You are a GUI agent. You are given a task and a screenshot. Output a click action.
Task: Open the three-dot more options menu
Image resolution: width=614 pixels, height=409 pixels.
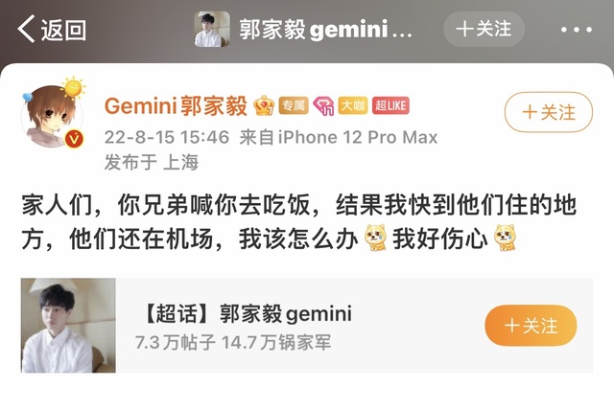coord(576,30)
